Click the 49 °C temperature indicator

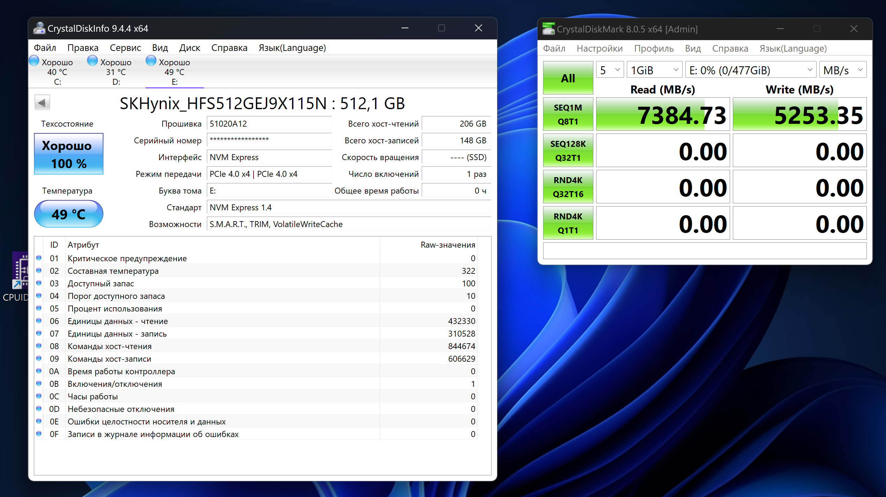tap(69, 214)
